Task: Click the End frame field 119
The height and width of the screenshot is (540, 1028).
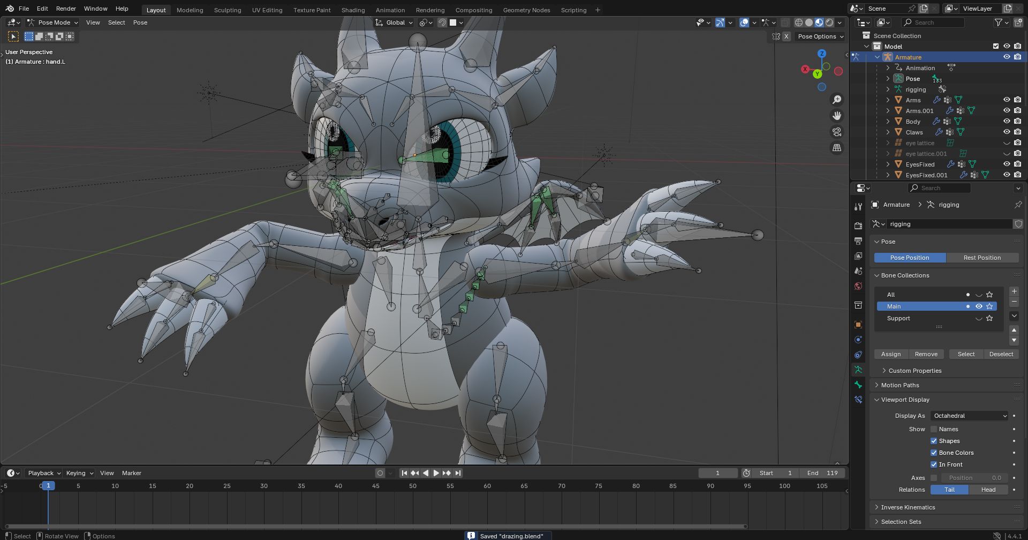Action: click(x=823, y=473)
